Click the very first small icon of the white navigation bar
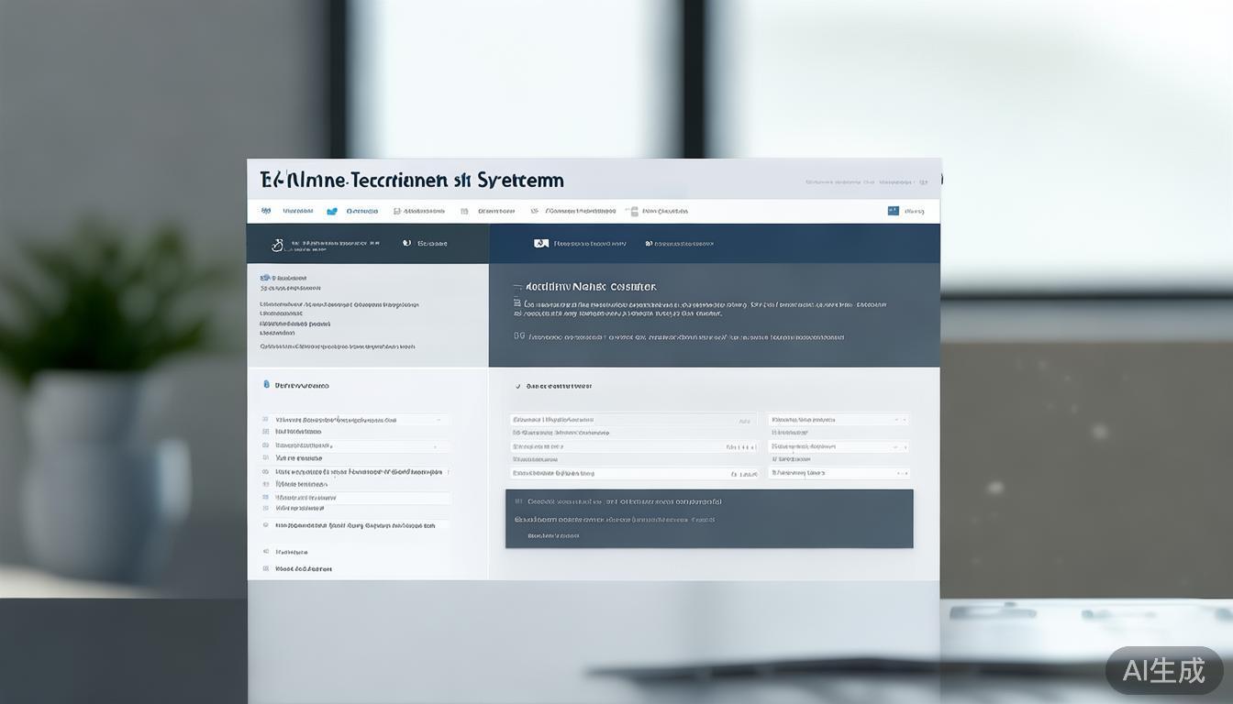1233x704 pixels. (266, 211)
